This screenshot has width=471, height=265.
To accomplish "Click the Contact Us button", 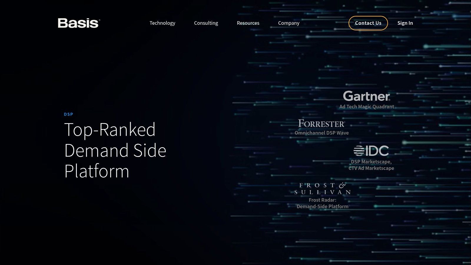I will [368, 23].
